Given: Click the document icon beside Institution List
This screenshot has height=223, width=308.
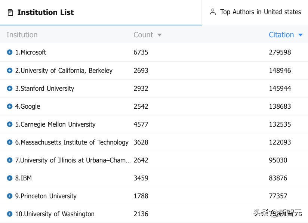Looking at the screenshot, I should click(x=10, y=13).
